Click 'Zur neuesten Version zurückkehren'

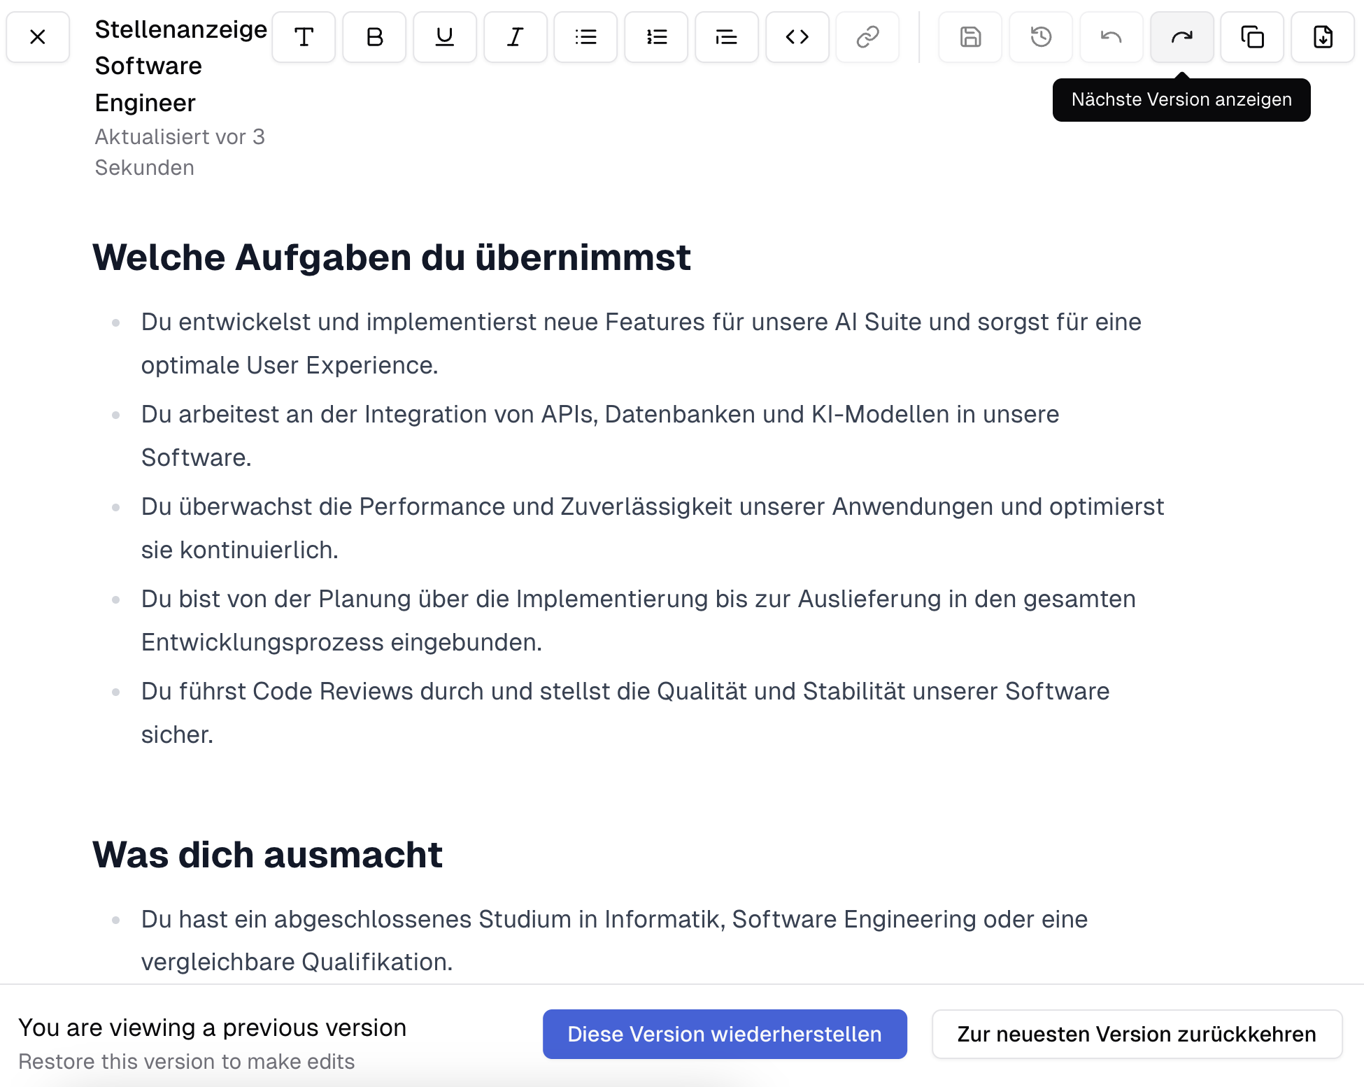point(1137,1034)
